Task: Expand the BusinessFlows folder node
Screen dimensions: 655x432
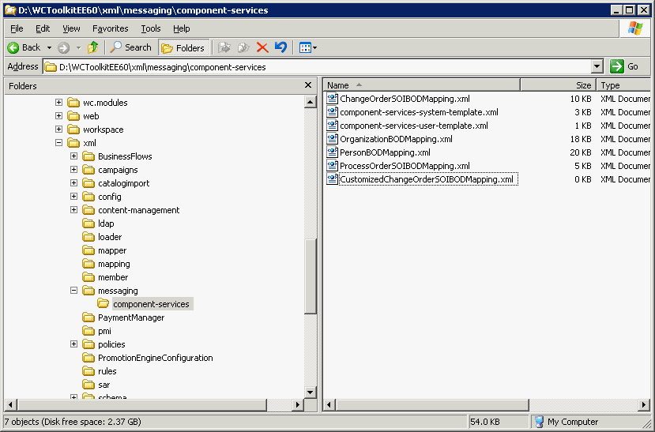Action: (x=74, y=156)
